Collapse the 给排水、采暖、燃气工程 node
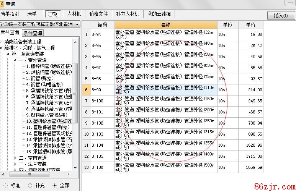The width and height of the screenshot is (296, 191). 2,48
